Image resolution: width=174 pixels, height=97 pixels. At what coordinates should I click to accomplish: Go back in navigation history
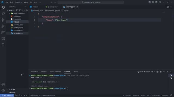51,2
